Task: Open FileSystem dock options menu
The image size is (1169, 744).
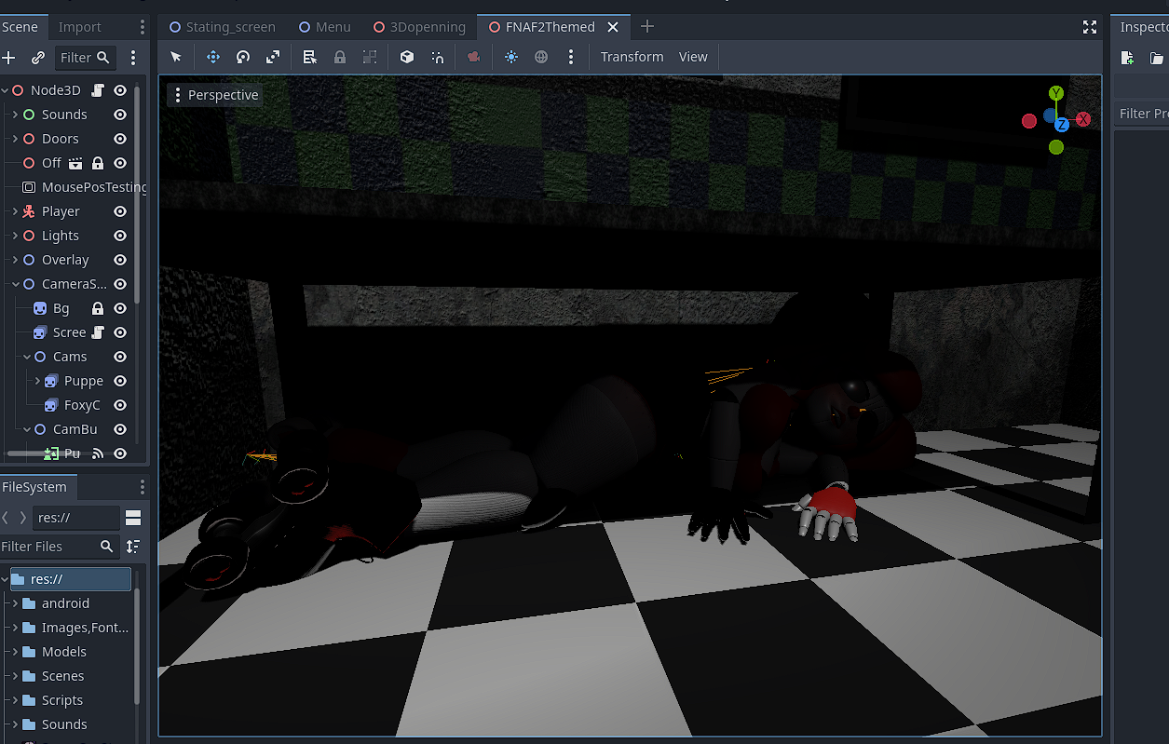Action: pyautogui.click(x=143, y=487)
